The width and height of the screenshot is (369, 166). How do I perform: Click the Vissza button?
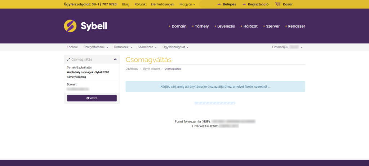point(92,98)
